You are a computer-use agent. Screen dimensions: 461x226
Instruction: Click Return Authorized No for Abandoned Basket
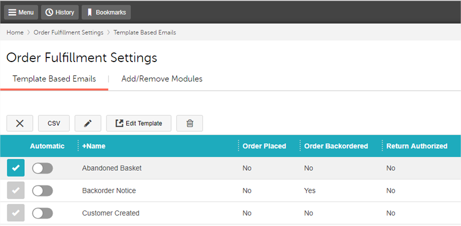point(391,168)
